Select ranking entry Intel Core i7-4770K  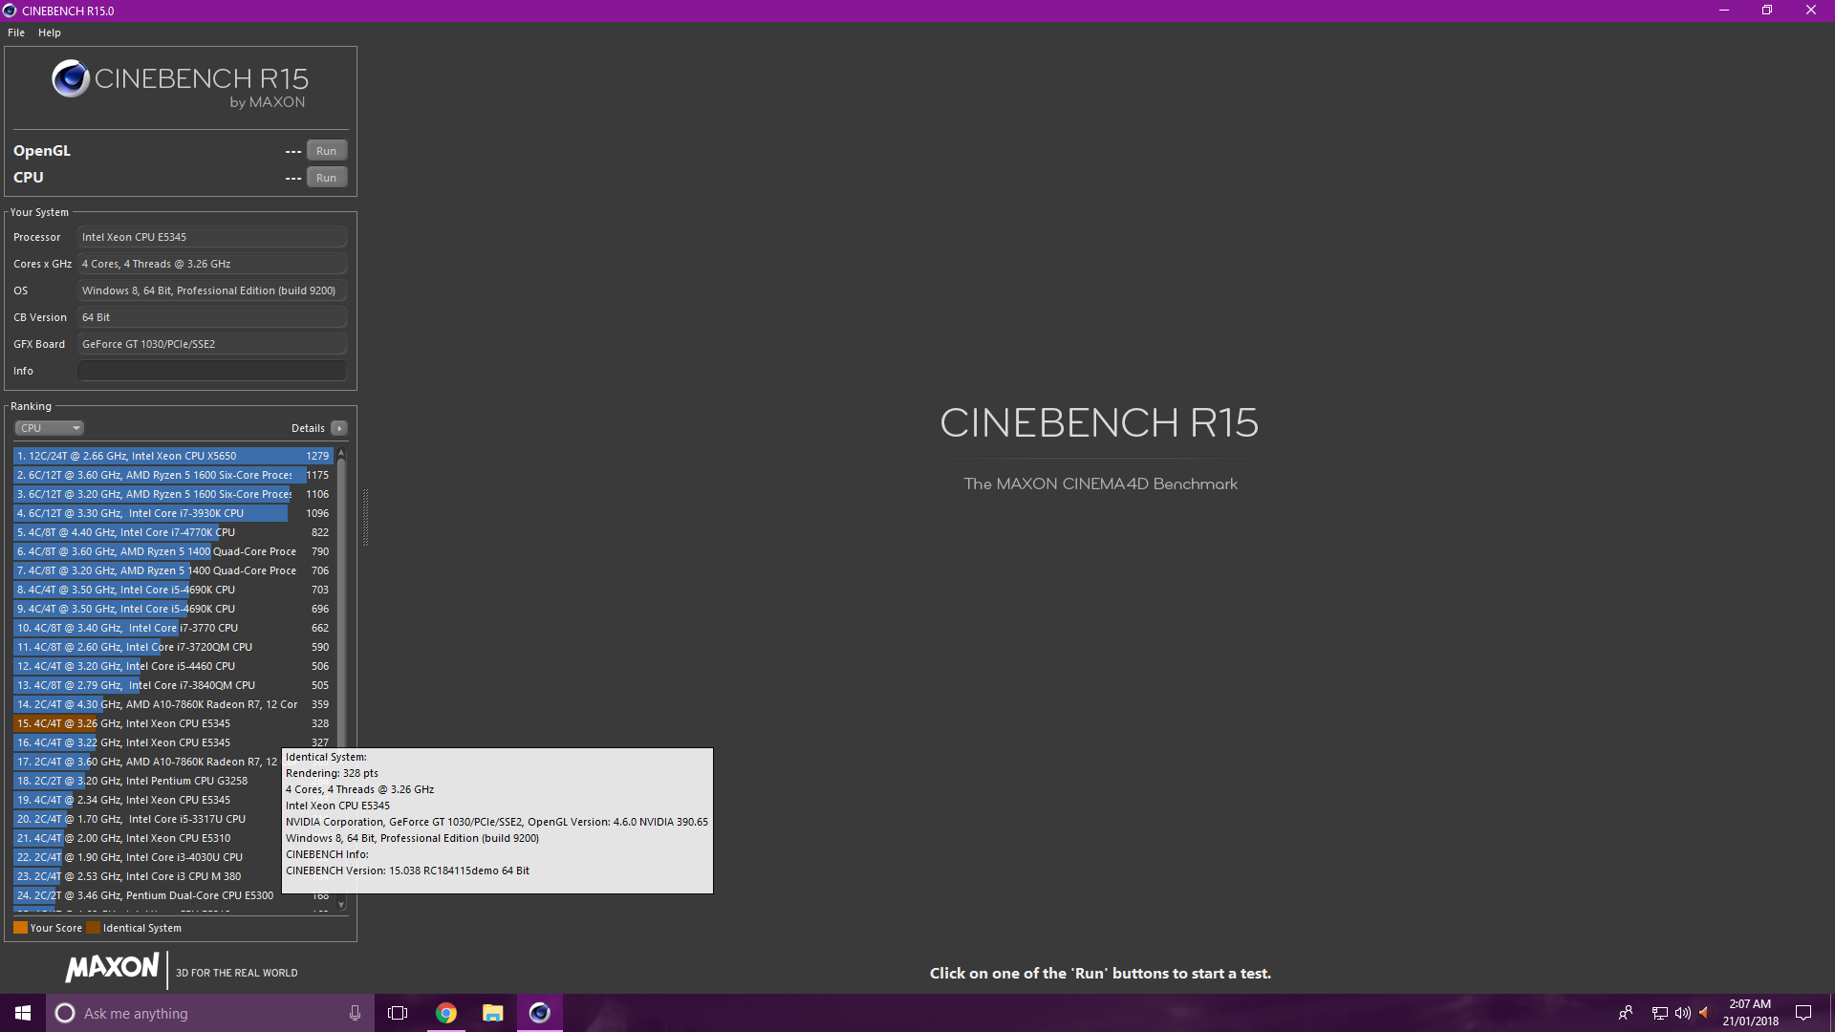click(x=173, y=532)
